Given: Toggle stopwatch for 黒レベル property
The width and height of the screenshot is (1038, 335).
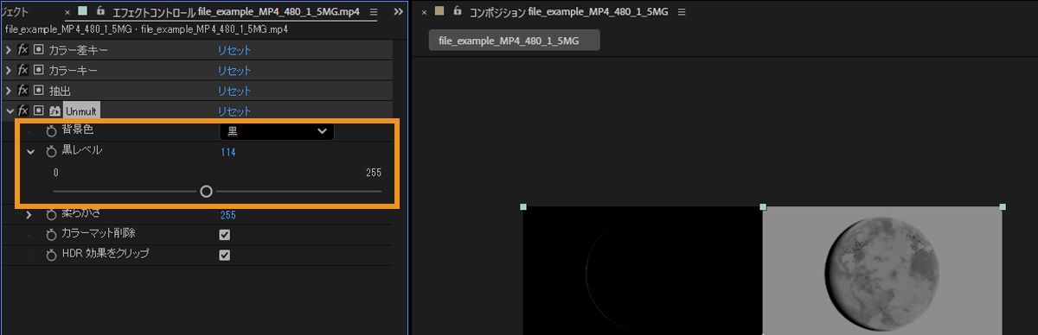Looking at the screenshot, I should [51, 152].
